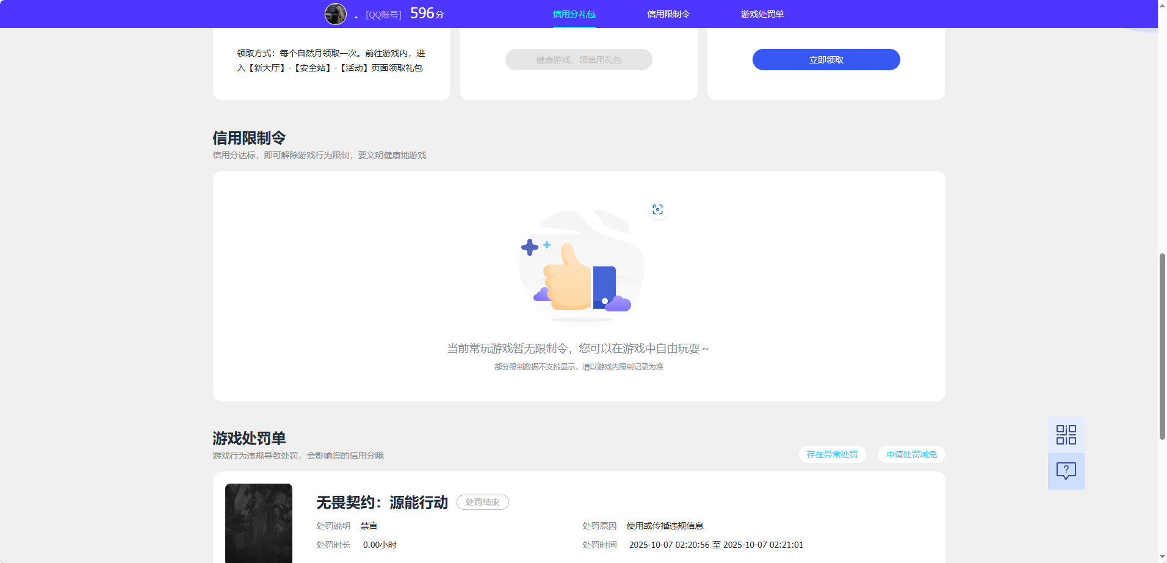Click the 信用限制令 section heading
Screen dimensions: 1167x563
249,138
